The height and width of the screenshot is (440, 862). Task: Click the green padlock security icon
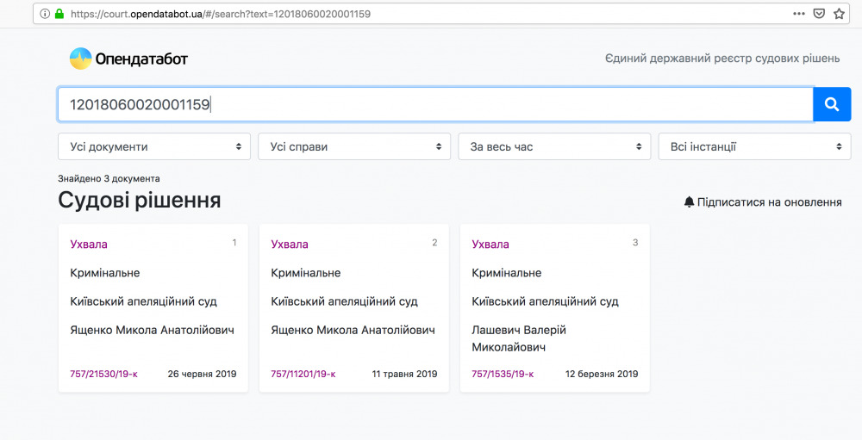point(59,14)
